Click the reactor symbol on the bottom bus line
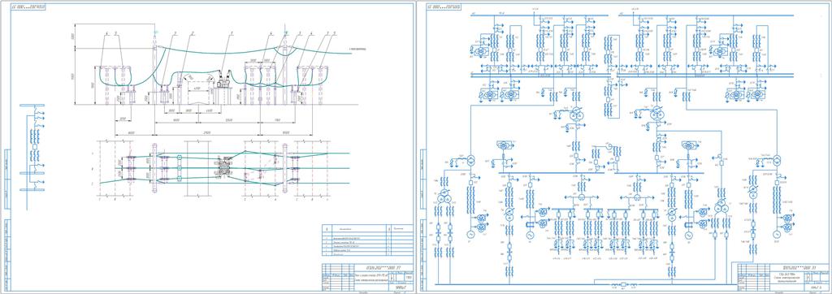Screen dimensions: 832x294 coord(623,285)
